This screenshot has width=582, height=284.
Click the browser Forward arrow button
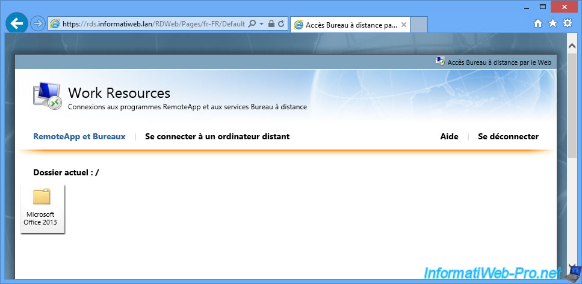37,24
